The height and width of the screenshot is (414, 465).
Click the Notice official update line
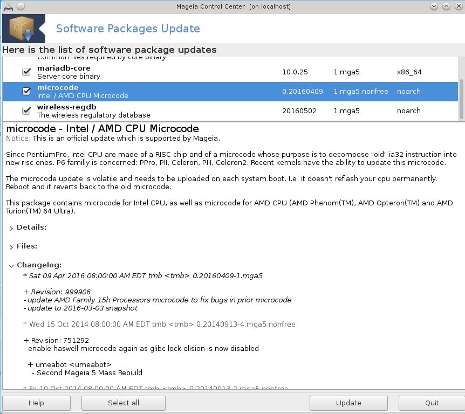pos(113,139)
